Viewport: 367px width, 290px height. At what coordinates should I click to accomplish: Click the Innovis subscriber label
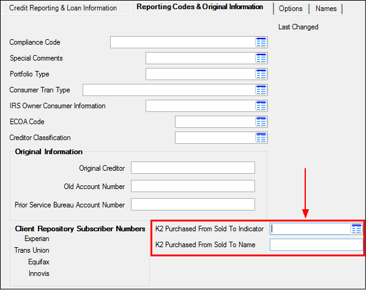coord(39,273)
